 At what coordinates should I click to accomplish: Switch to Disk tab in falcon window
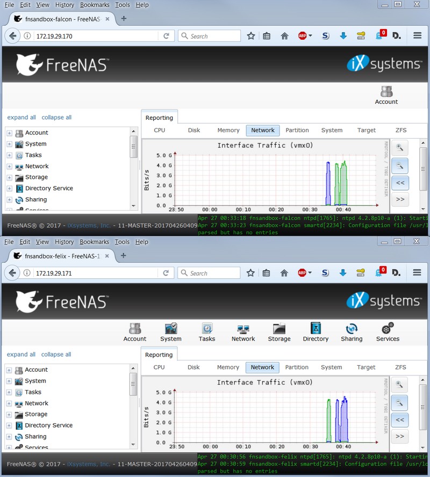(x=194, y=130)
